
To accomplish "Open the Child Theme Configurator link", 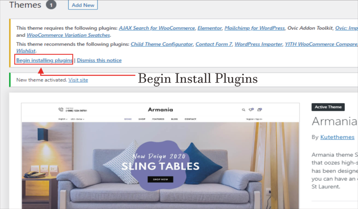I will [x=162, y=44].
